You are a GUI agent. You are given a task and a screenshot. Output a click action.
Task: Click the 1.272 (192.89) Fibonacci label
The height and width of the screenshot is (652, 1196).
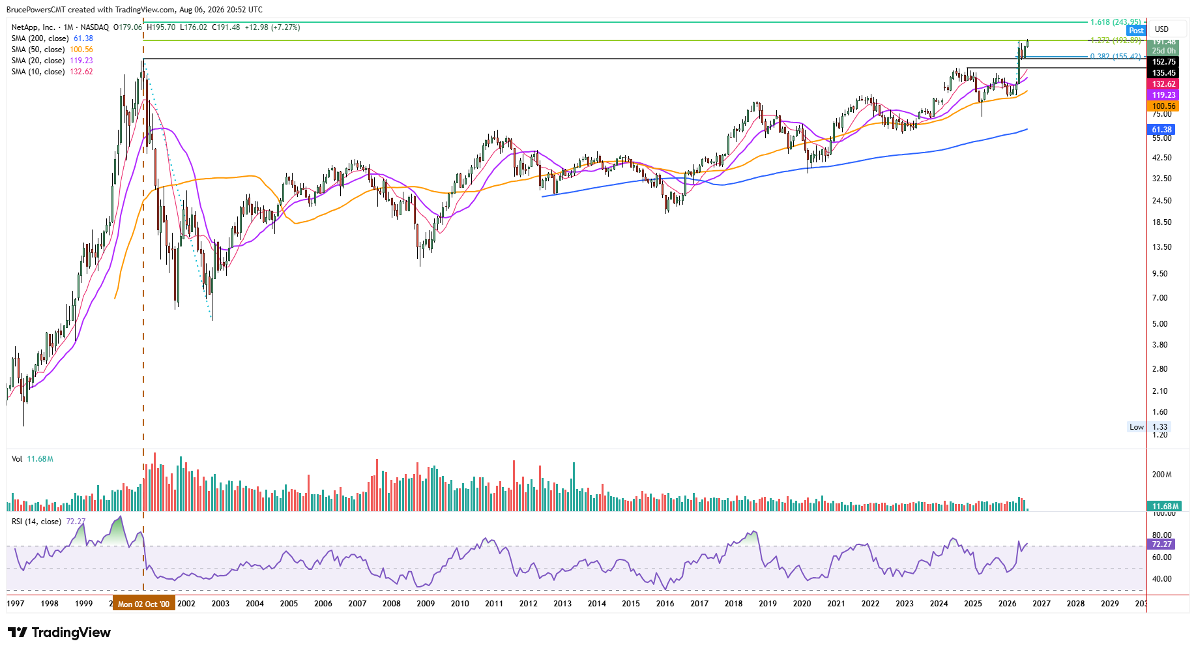[x=1116, y=40]
